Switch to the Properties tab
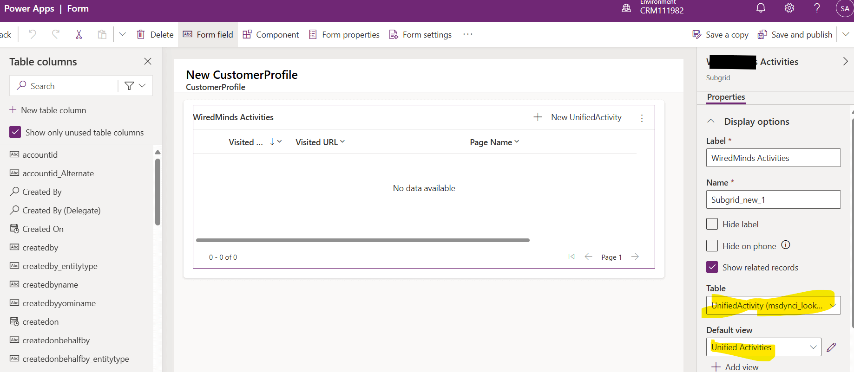Image resolution: width=854 pixels, height=372 pixels. (726, 97)
